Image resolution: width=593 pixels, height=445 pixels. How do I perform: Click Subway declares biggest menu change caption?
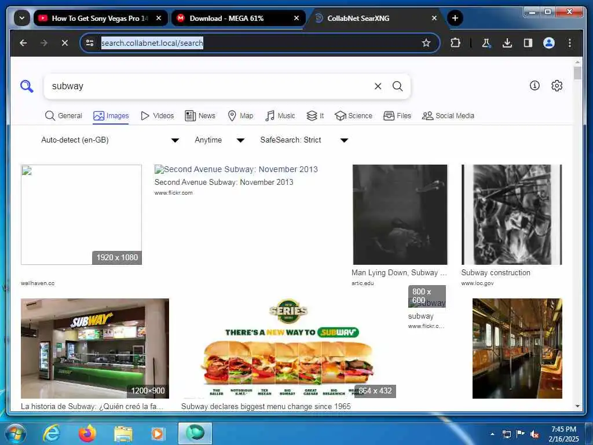[266, 406]
